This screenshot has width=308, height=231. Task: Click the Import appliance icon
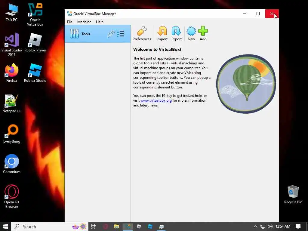(x=162, y=34)
